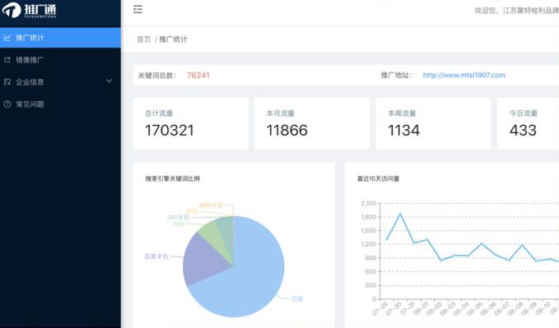Click the orange 搜狗手机 pie label

pyautogui.click(x=211, y=206)
